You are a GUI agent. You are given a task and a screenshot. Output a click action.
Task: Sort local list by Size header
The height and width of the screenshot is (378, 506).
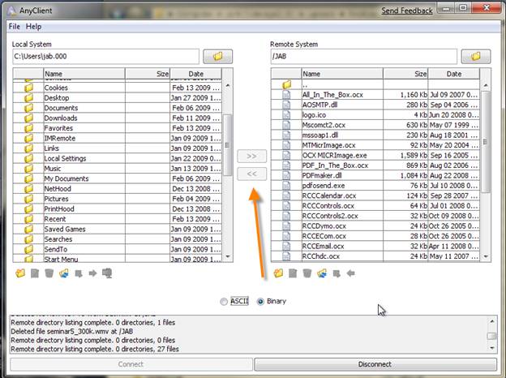[148, 74]
